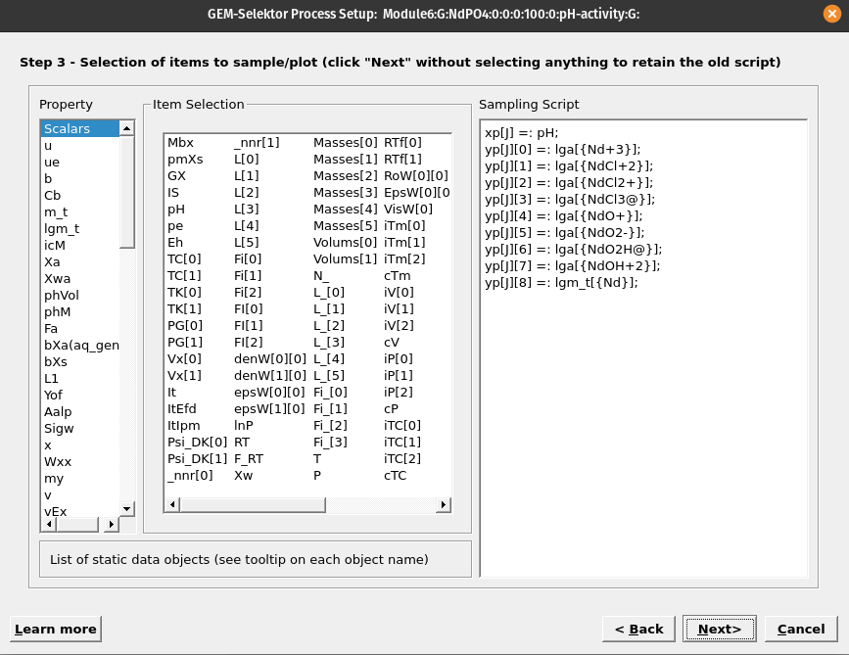Select 'icM' property entry
This screenshot has width=849, height=655.
[55, 246]
